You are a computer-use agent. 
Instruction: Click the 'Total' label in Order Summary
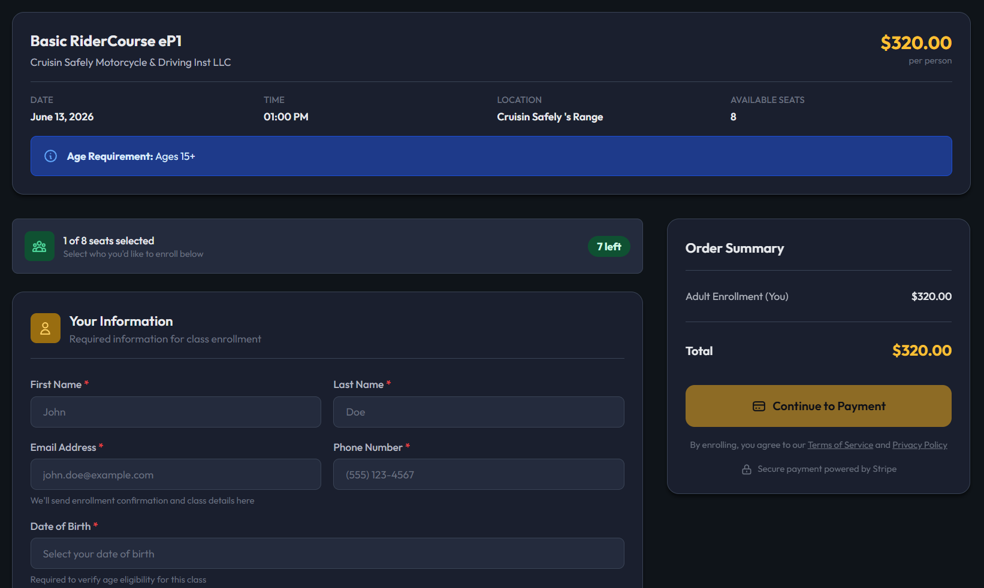tap(699, 351)
